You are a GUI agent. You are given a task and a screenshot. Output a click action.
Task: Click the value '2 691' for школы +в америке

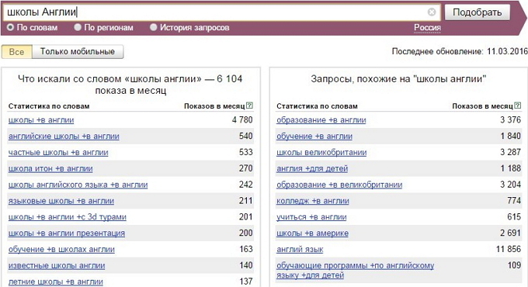pyautogui.click(x=510, y=233)
